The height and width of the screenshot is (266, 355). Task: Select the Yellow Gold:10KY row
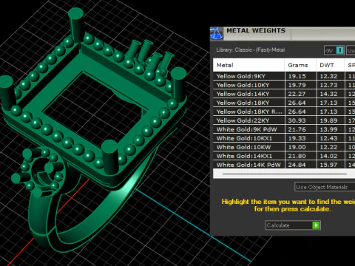click(284, 85)
